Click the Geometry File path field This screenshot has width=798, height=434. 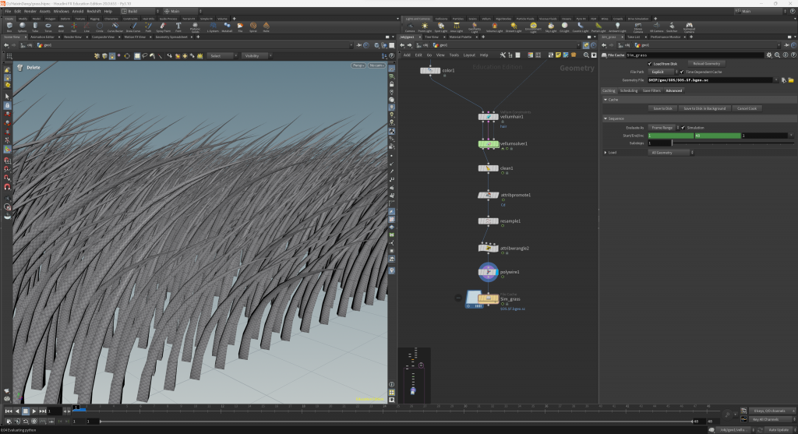(711, 80)
